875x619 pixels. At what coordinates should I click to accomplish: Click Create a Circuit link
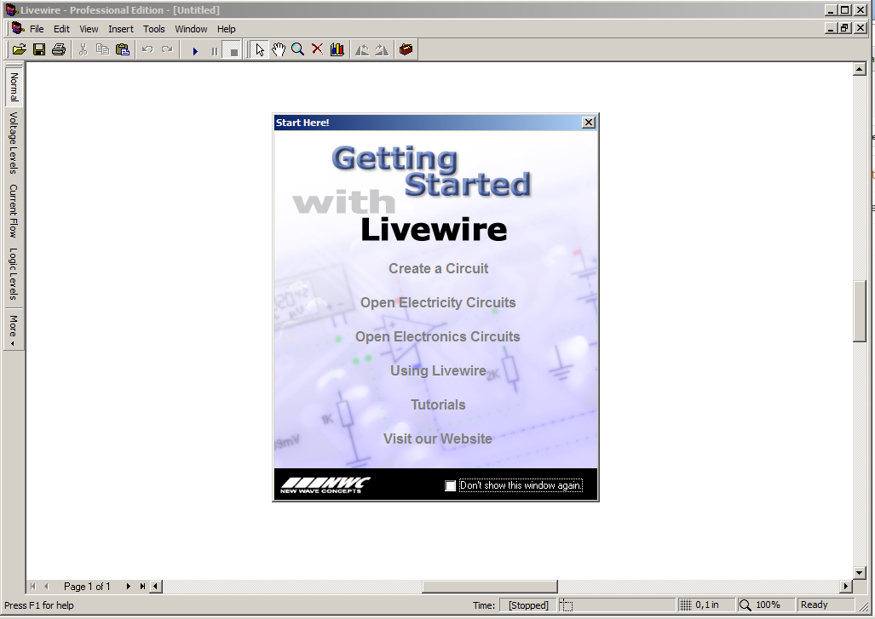[438, 268]
